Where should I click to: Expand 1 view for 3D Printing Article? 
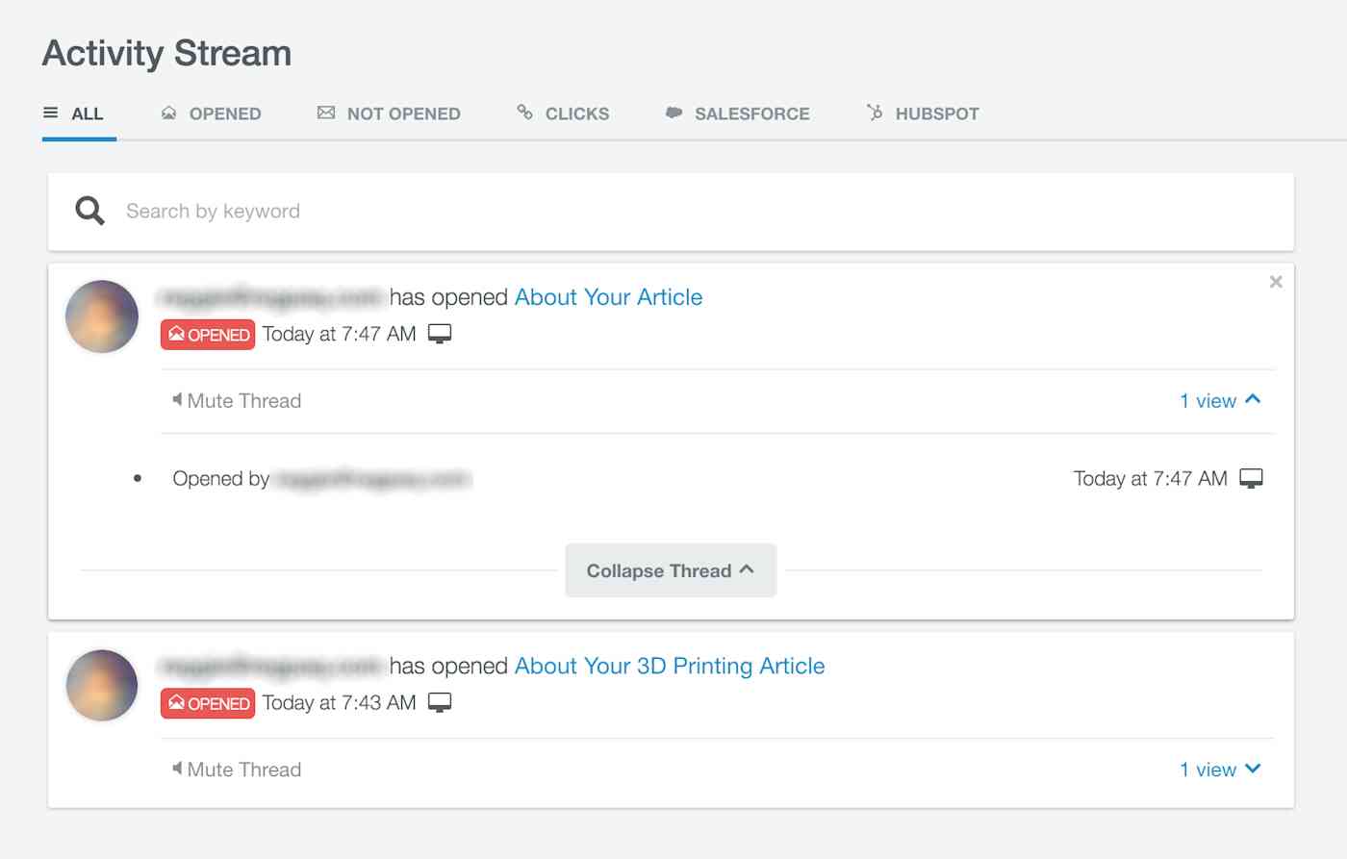click(x=1220, y=770)
